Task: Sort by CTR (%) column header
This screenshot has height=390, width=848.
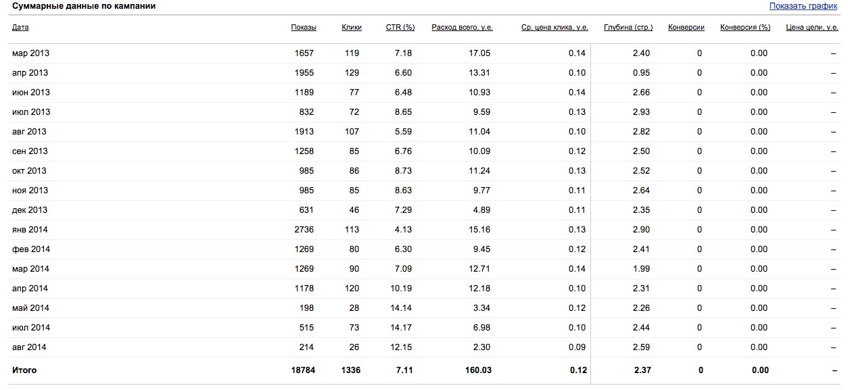Action: [400, 28]
